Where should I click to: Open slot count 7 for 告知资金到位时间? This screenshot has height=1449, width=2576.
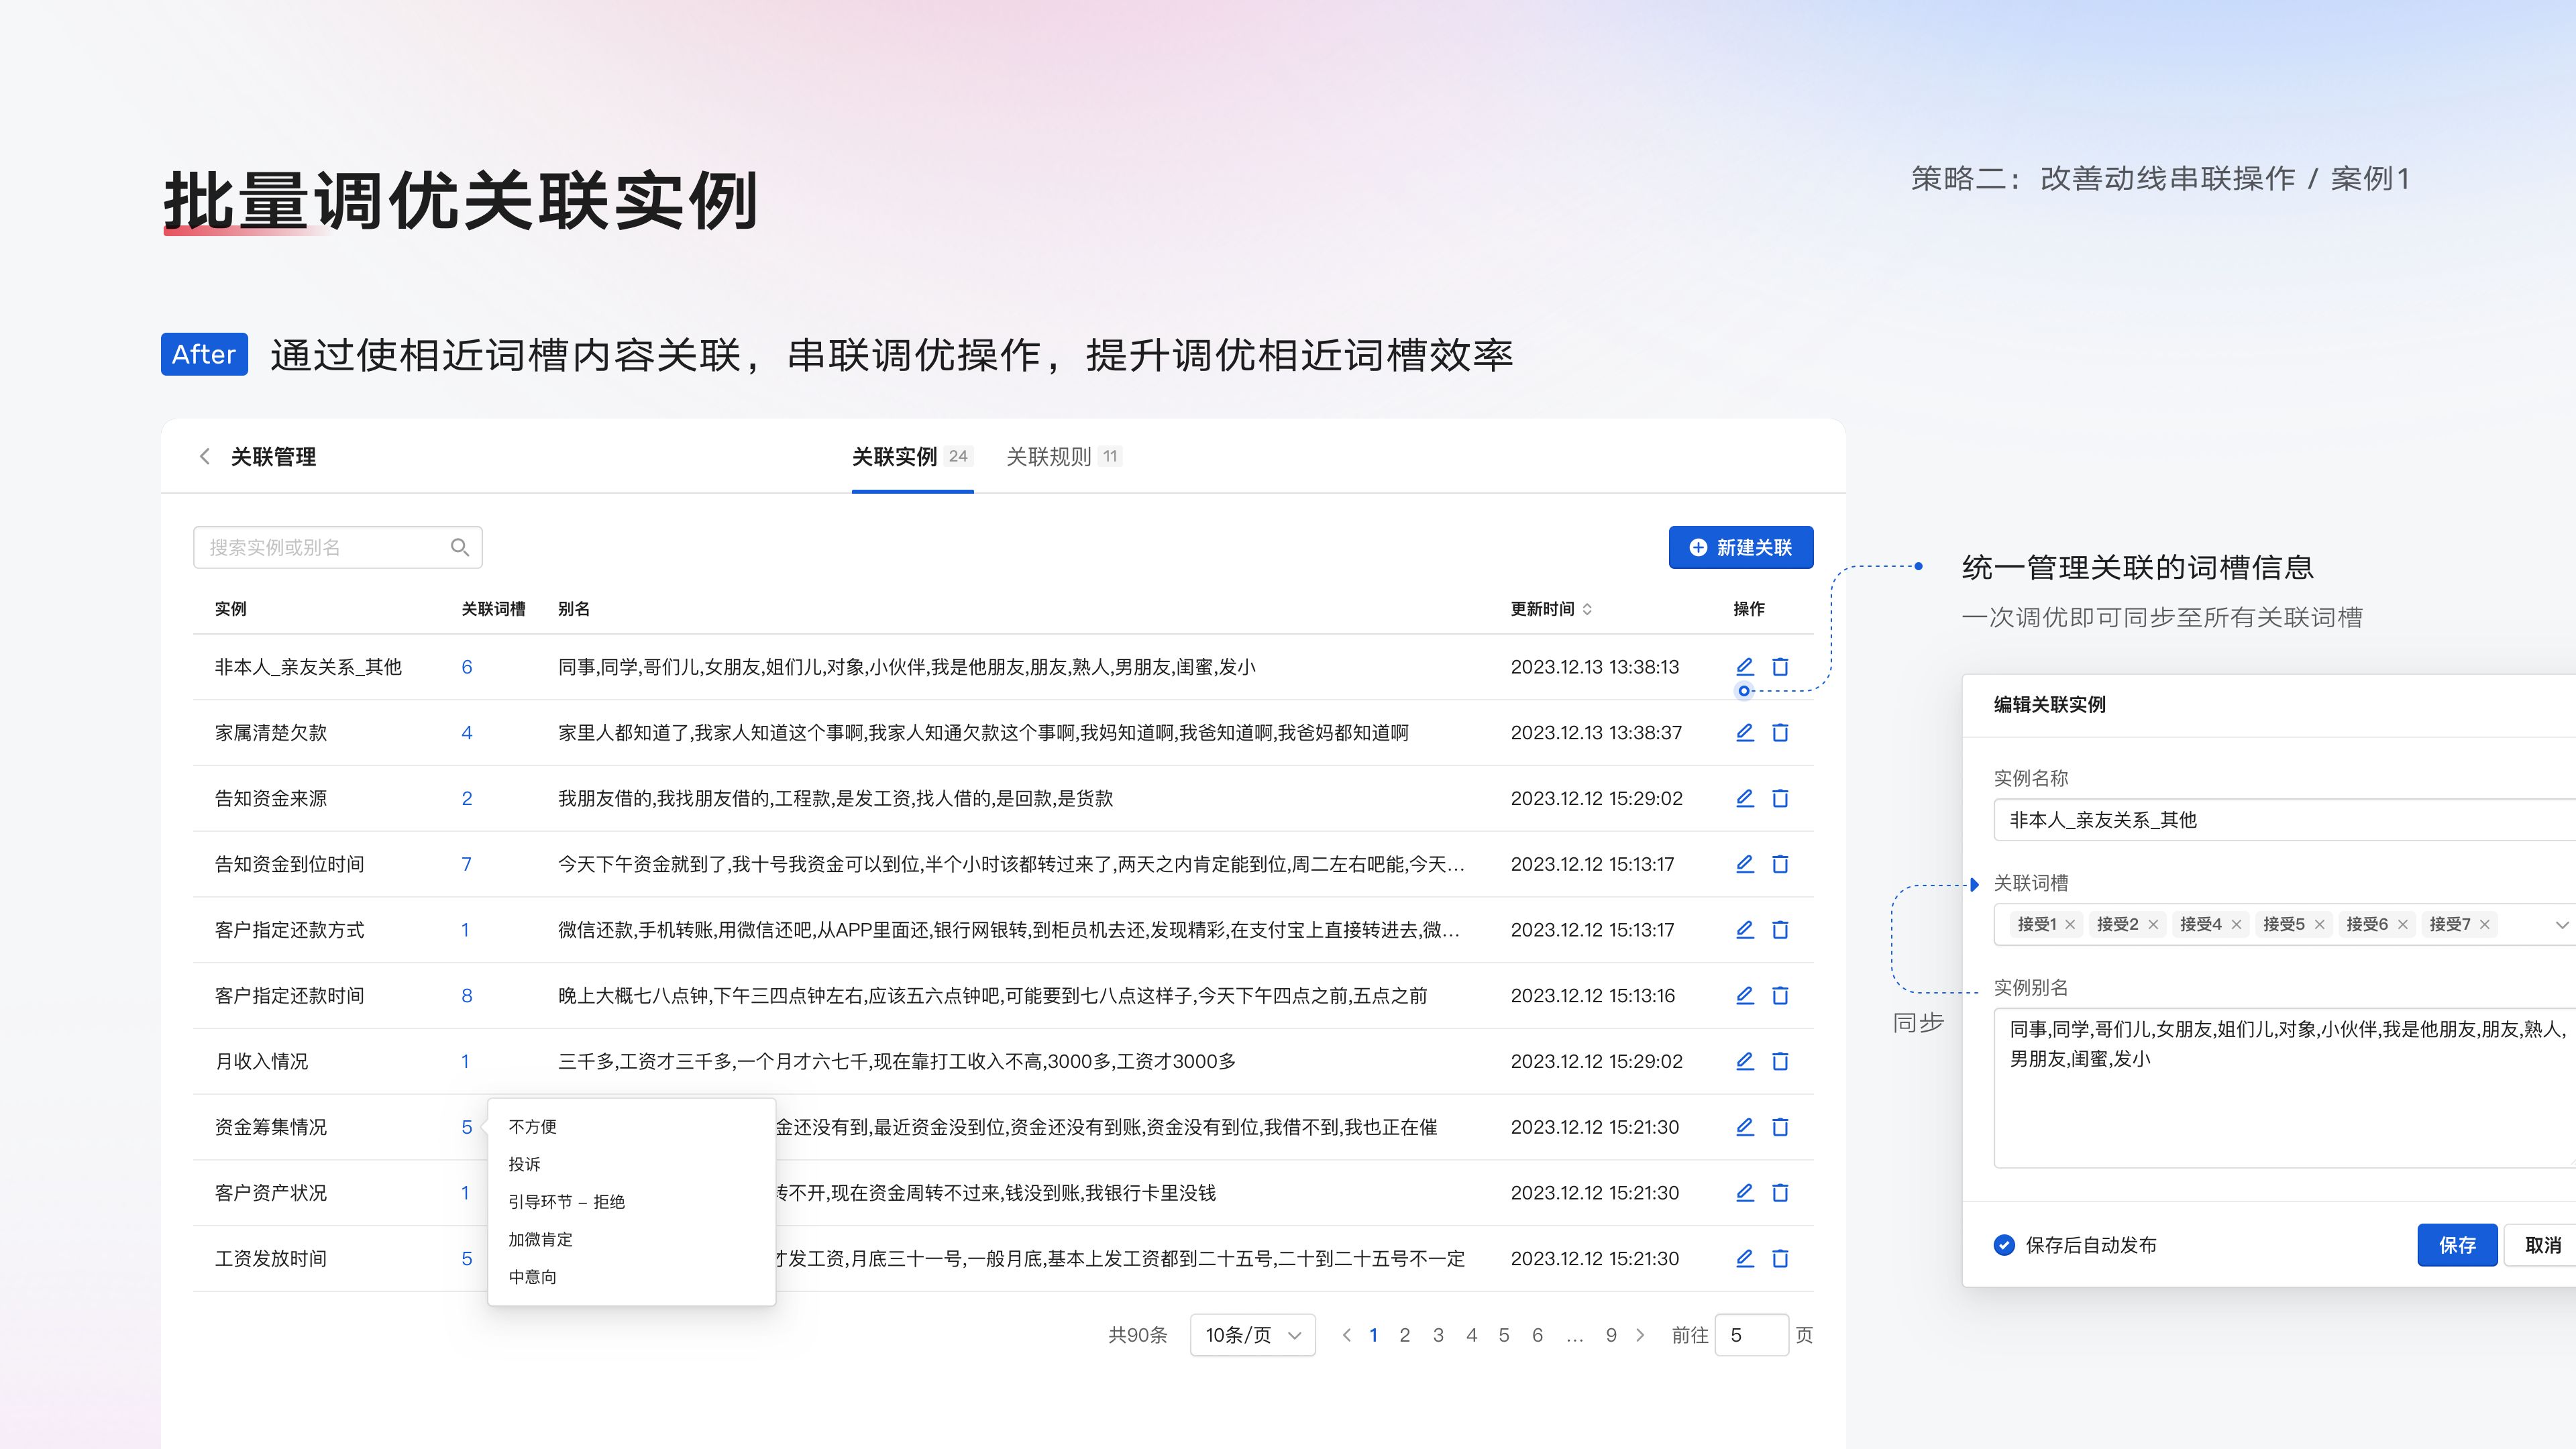467,864
